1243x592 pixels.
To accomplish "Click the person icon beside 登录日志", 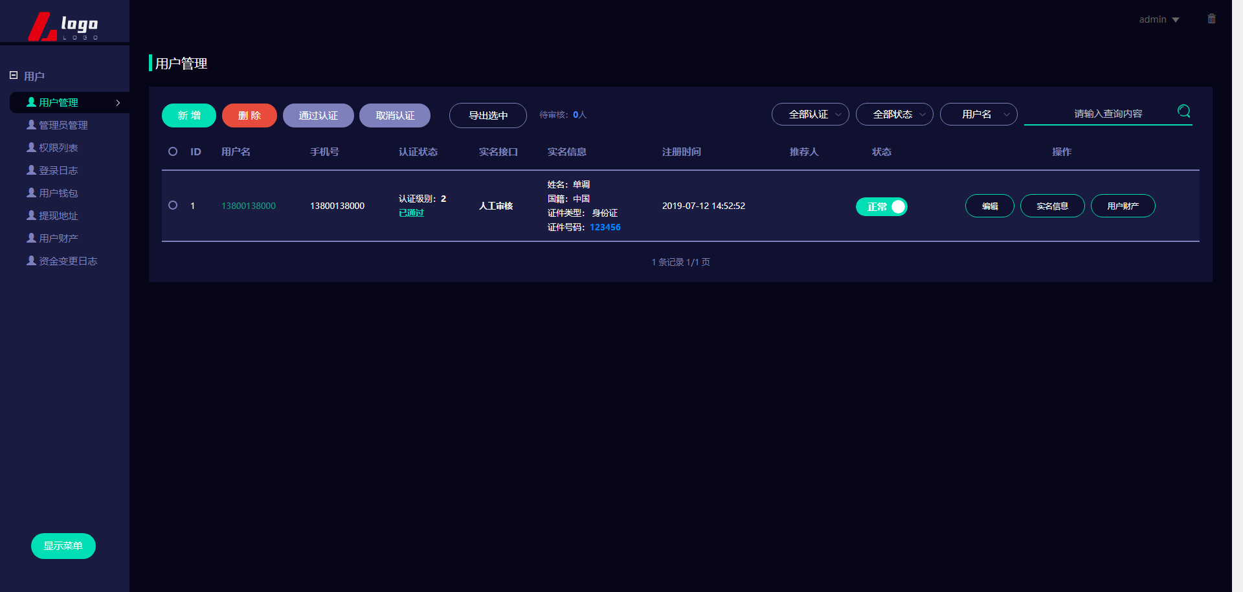I will (x=31, y=170).
